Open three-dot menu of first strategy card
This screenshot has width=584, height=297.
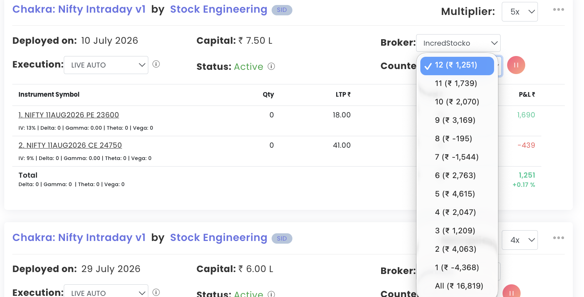pyautogui.click(x=559, y=10)
